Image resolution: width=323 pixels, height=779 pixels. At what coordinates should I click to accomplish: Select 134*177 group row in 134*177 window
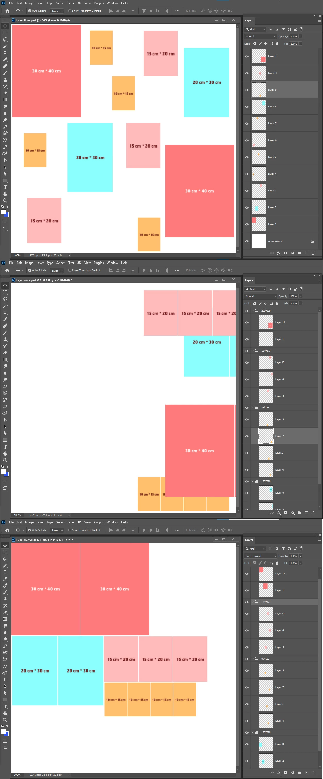point(284,602)
